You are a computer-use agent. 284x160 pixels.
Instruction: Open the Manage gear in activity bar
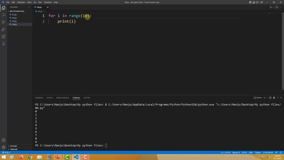click(4, 147)
